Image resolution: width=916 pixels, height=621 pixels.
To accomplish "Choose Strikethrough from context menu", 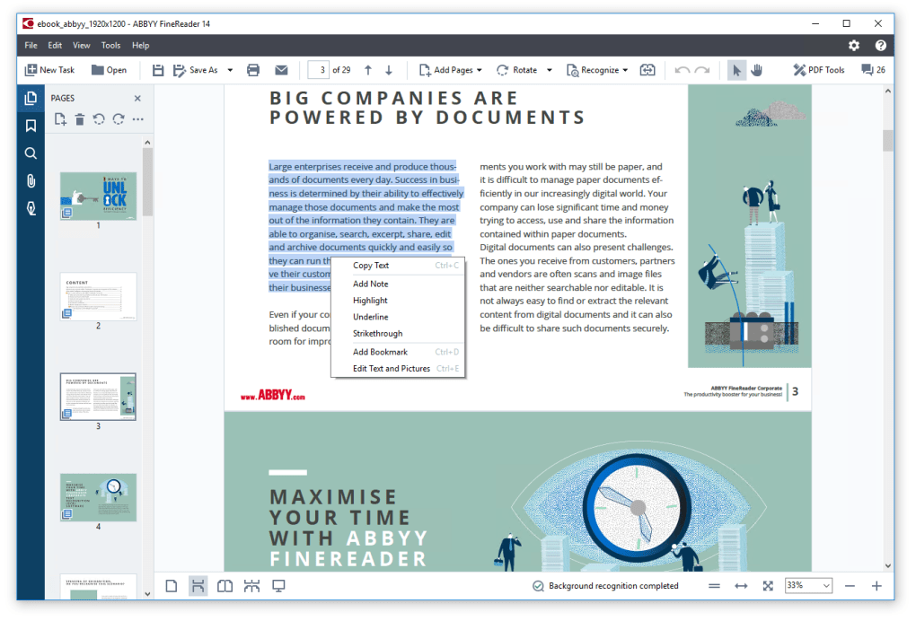I will point(398,334).
